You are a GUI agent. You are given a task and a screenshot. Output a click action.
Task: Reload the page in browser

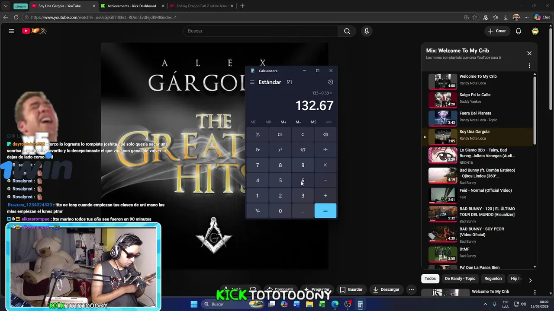[16, 17]
